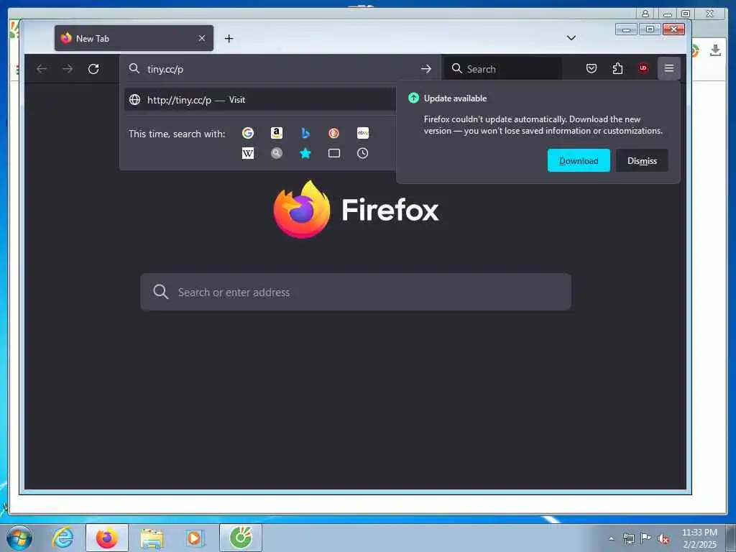Select the New Tab tab

coord(134,38)
